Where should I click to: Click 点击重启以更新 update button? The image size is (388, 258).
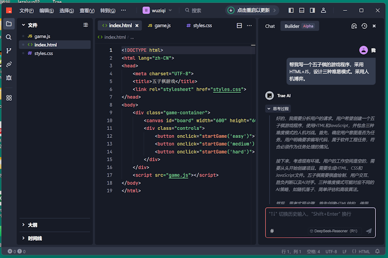point(253,10)
